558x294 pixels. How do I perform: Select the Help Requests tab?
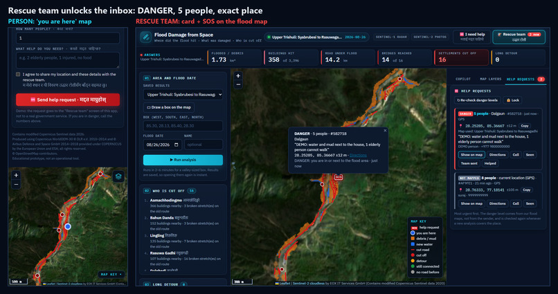tap(525, 80)
